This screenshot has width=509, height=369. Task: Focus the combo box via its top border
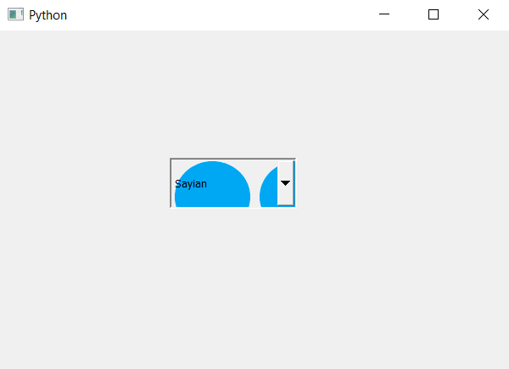(232, 159)
